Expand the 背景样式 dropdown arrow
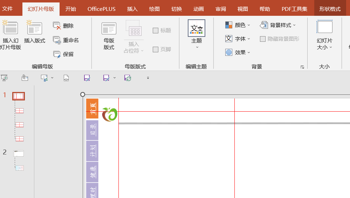Viewport: 350px width, 198px height. tap(294, 25)
